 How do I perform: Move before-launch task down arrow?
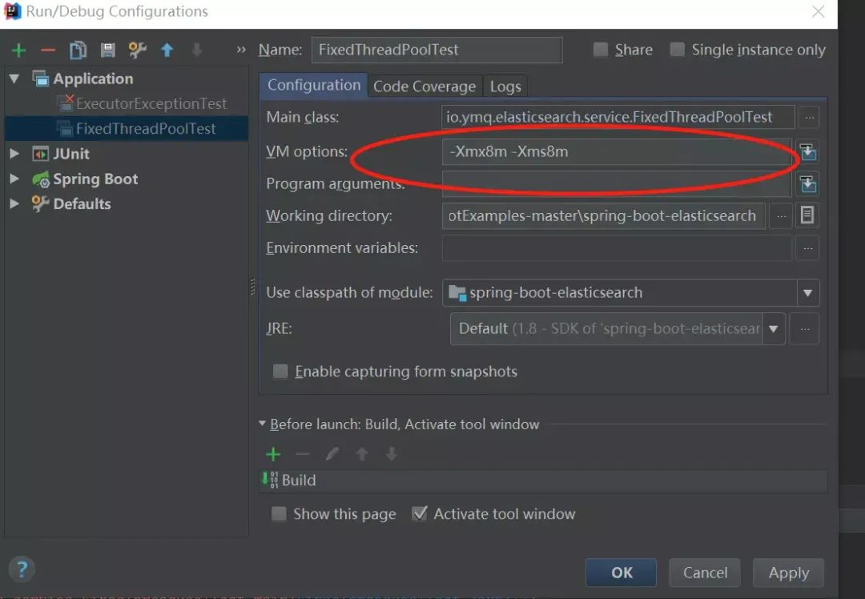pos(391,454)
